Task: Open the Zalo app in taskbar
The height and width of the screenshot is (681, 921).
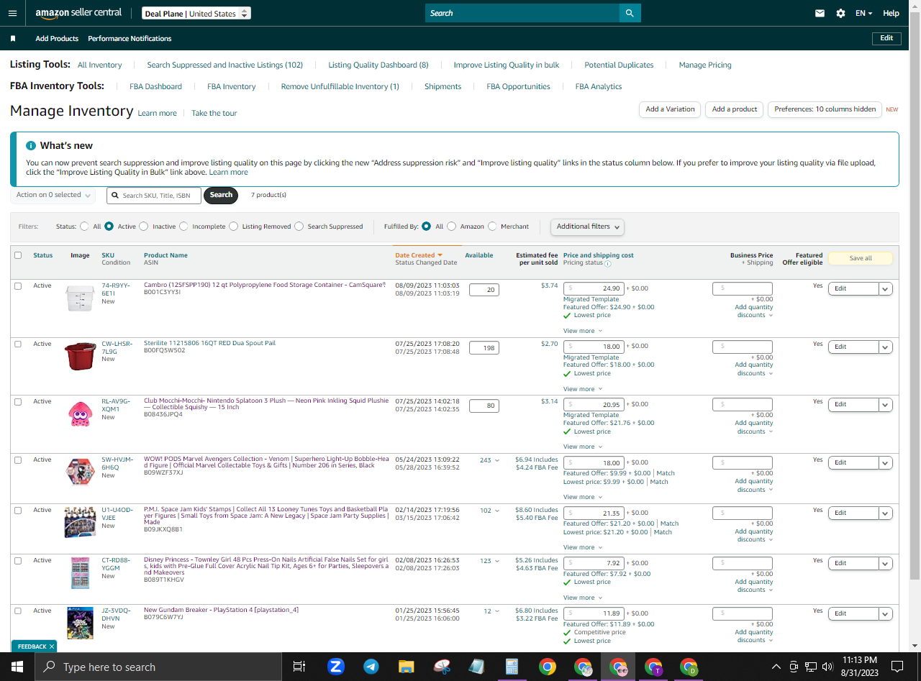Action: click(x=335, y=667)
